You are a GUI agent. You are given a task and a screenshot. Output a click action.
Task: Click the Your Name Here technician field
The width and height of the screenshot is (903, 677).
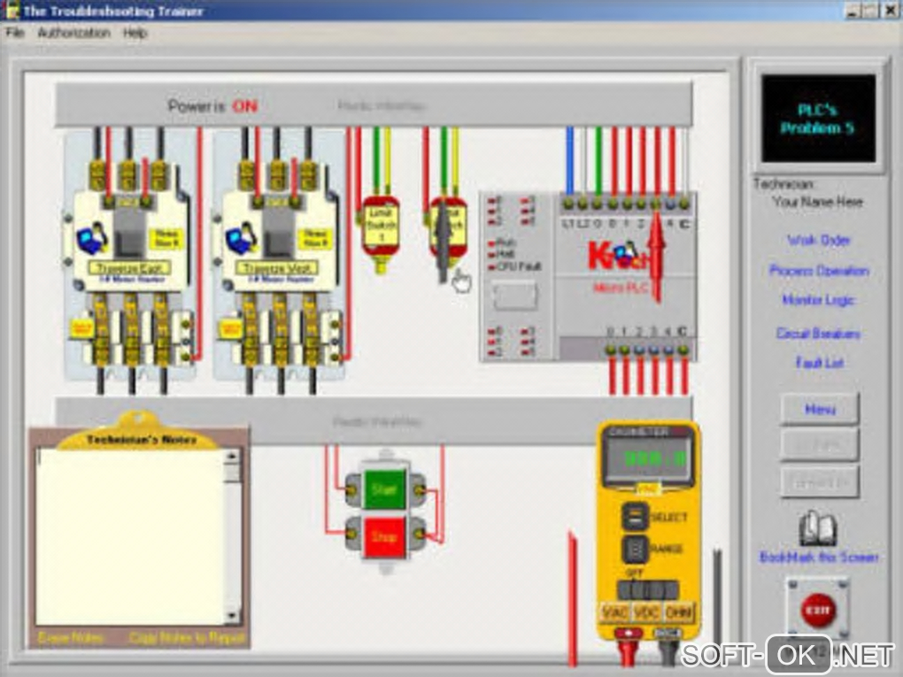point(818,202)
